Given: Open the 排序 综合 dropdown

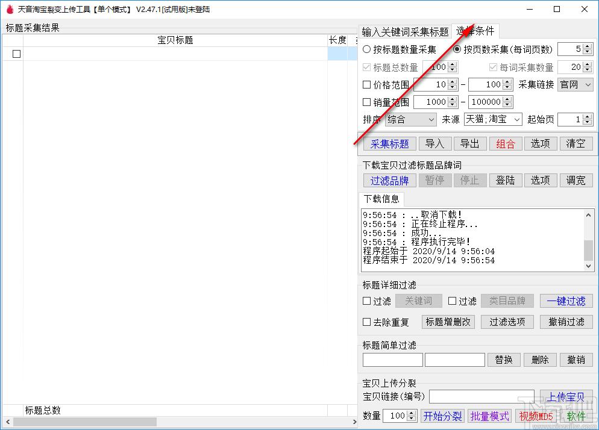Looking at the screenshot, I should click(410, 119).
